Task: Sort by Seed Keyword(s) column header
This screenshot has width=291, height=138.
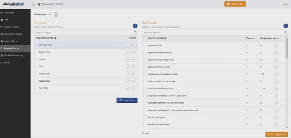Action: click(157, 38)
